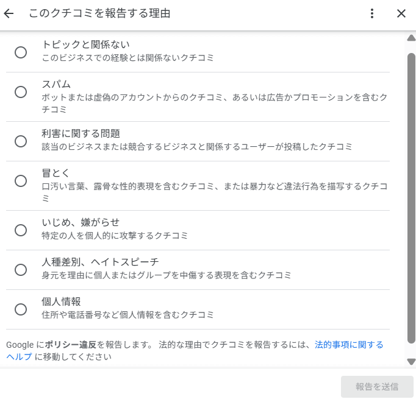Image resolution: width=416 pixels, height=402 pixels.
Task: Go back using the left arrow icon
Action: click(x=9, y=13)
